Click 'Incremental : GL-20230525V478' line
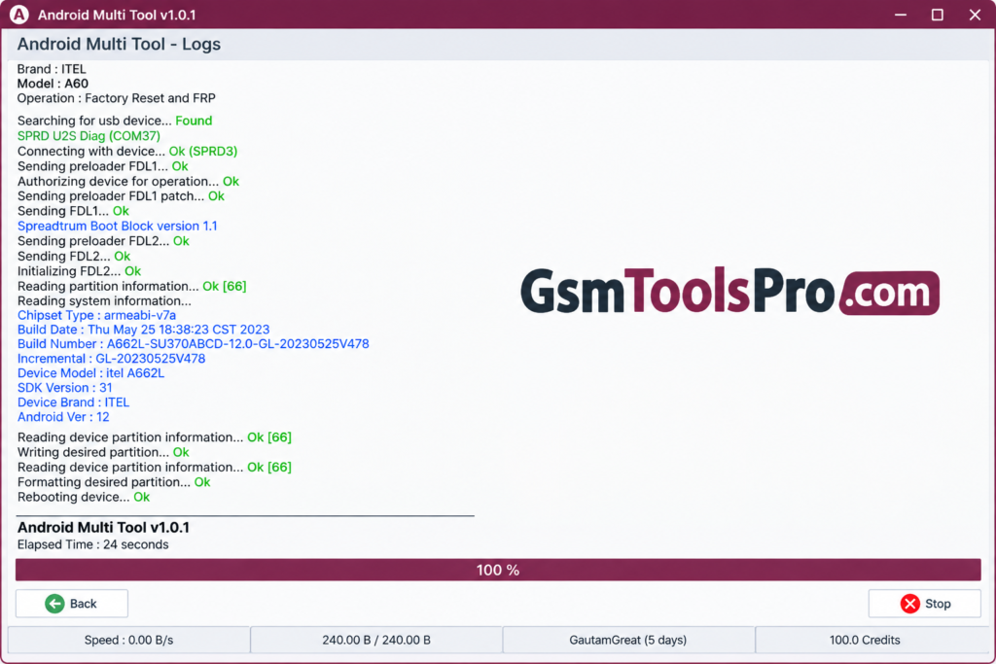The width and height of the screenshot is (996, 664). pos(111,359)
